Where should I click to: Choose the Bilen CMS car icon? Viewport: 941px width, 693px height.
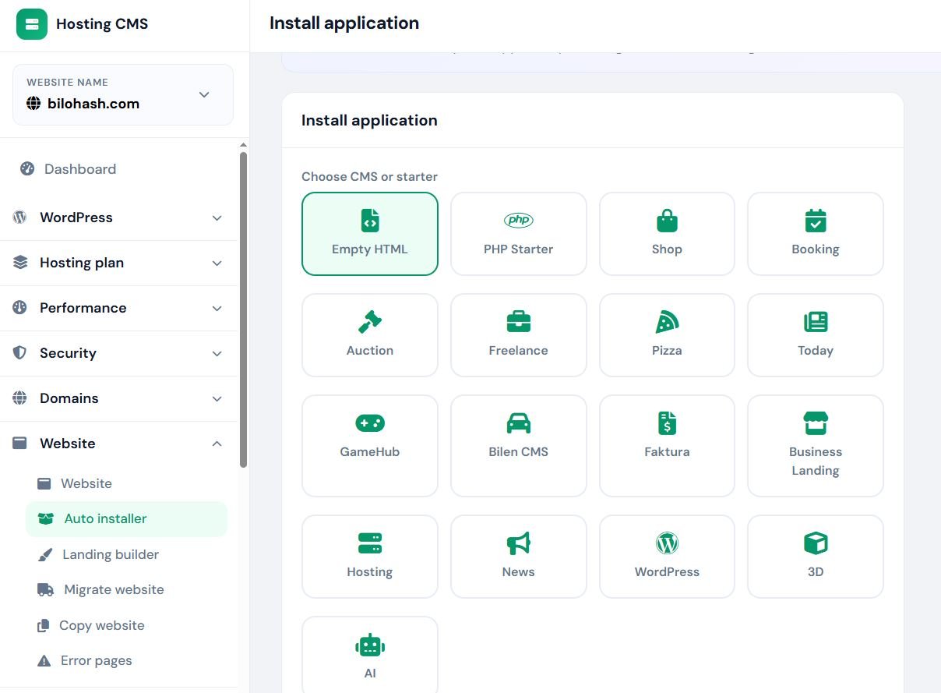(519, 423)
